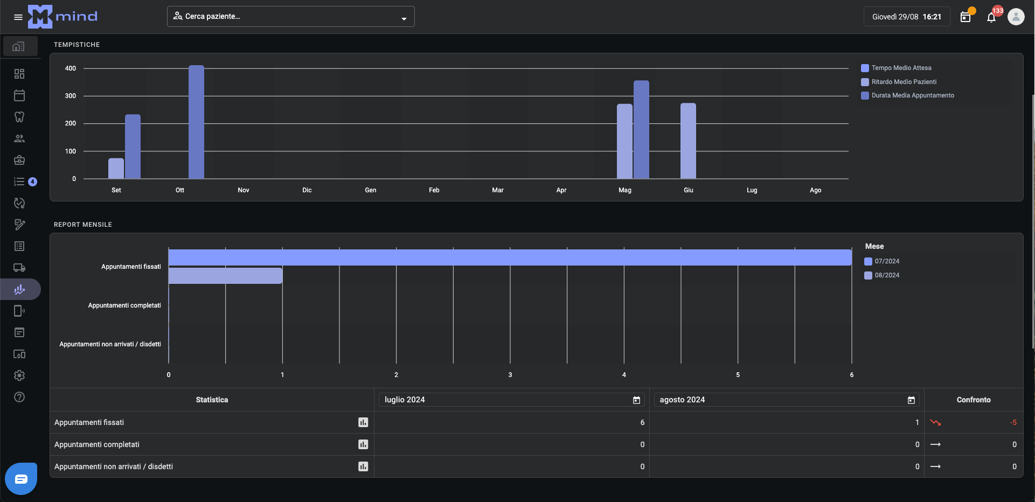
Task: Click the help question mark icon
Action: pos(19,397)
